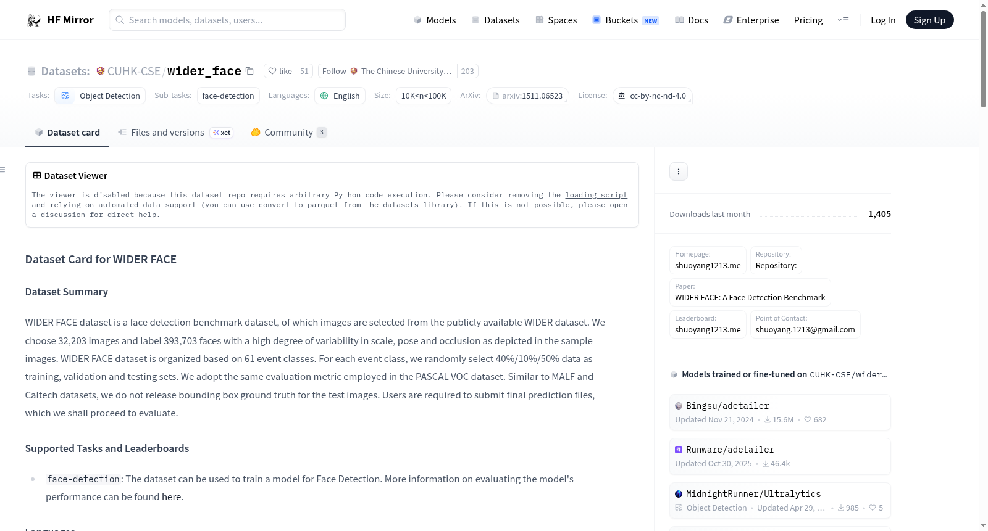Click the face-detection sub-task tag
Image resolution: width=988 pixels, height=531 pixels.
(x=228, y=96)
